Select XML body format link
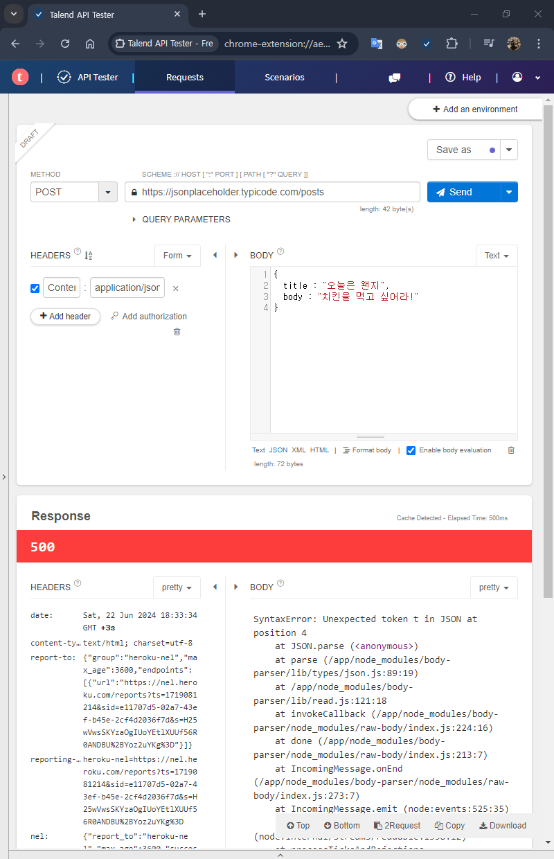 [298, 450]
